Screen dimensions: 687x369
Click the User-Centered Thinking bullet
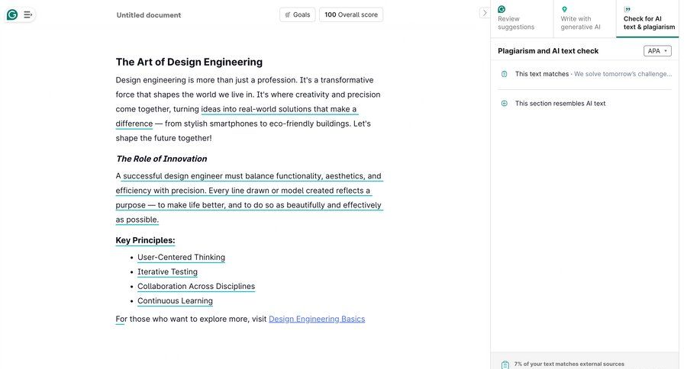pyautogui.click(x=182, y=257)
